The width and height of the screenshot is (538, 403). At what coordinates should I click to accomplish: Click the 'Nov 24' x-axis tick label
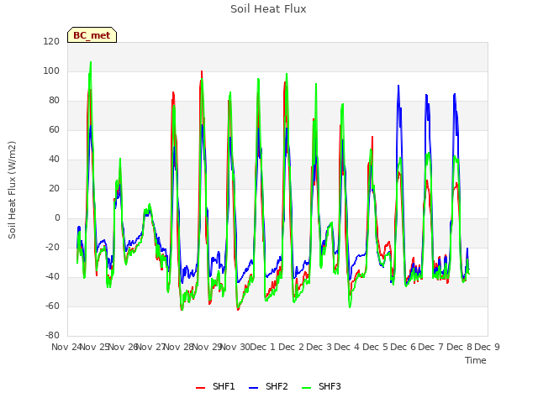click(66, 347)
